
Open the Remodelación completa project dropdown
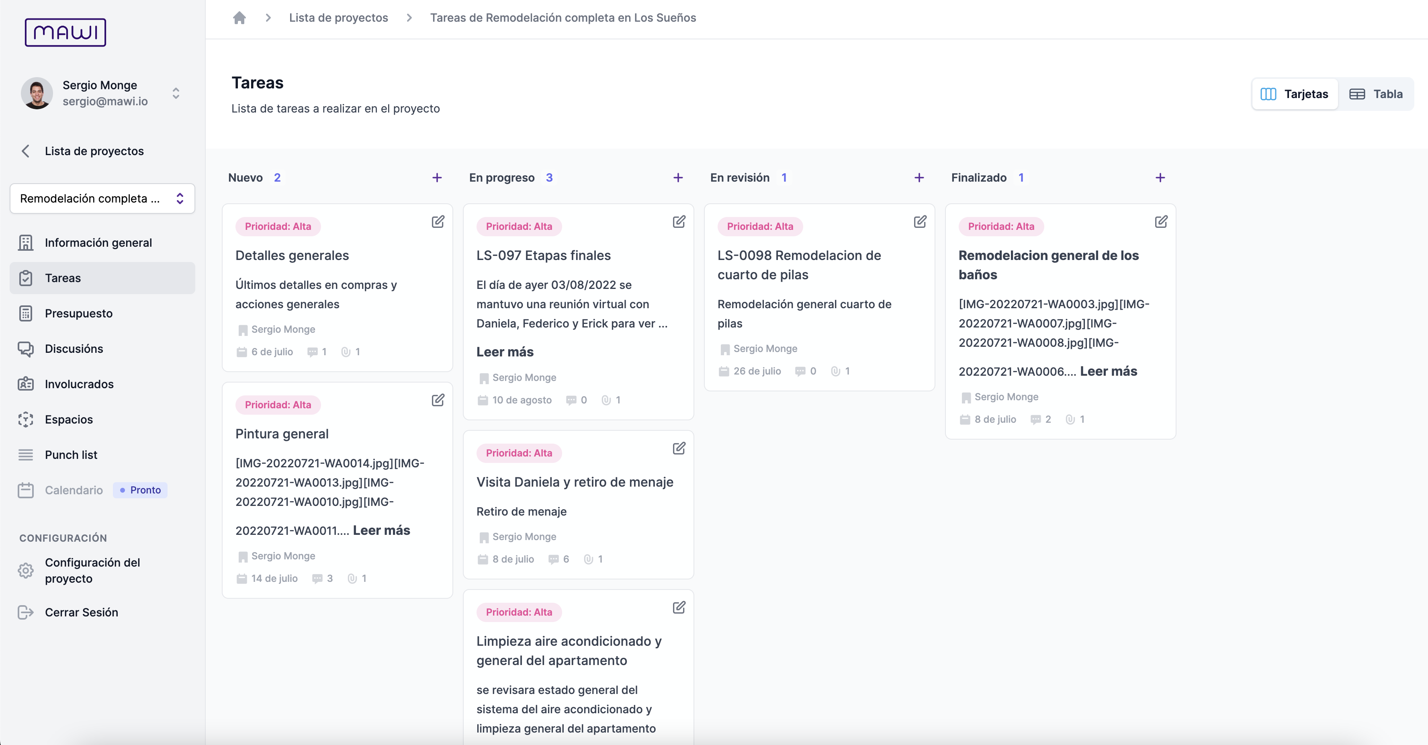pos(102,199)
